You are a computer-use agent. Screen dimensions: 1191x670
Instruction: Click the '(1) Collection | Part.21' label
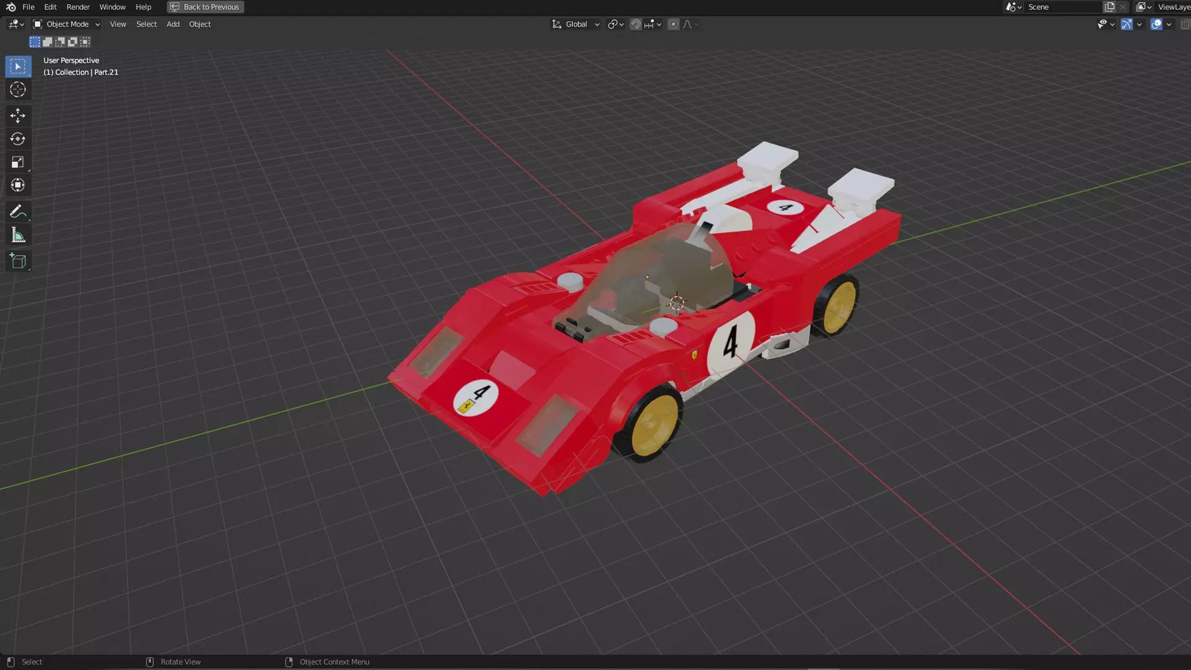click(81, 72)
